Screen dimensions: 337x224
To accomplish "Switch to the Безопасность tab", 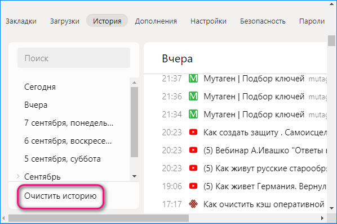I will click(263, 21).
